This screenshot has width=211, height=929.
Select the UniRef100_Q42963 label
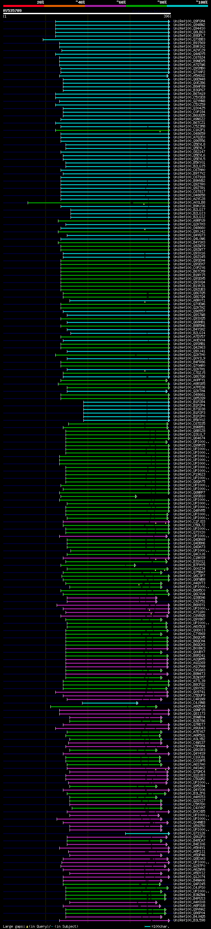(x=189, y=347)
